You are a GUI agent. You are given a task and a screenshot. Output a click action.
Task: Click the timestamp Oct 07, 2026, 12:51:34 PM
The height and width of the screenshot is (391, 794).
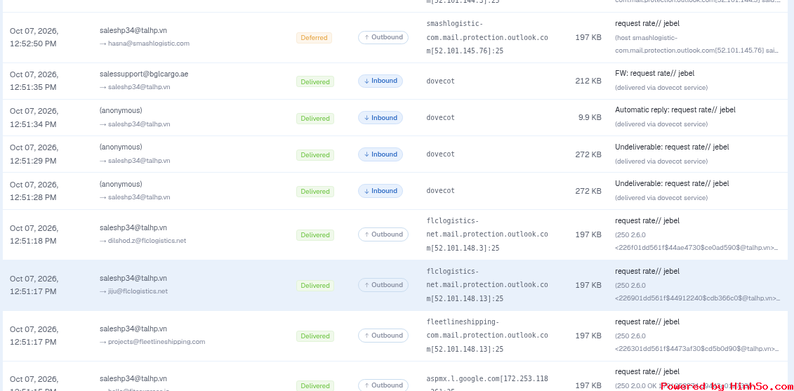(x=34, y=117)
